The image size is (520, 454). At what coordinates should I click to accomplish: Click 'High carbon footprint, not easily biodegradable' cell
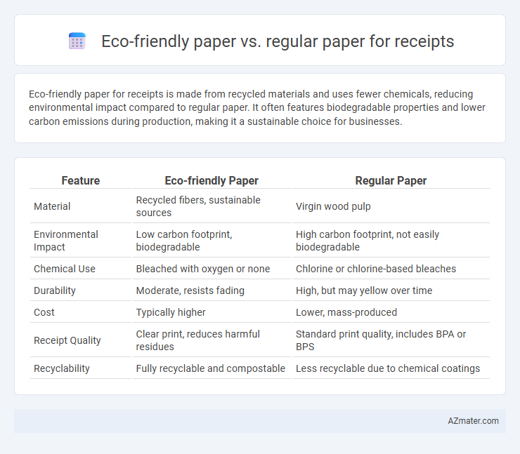click(x=391, y=241)
